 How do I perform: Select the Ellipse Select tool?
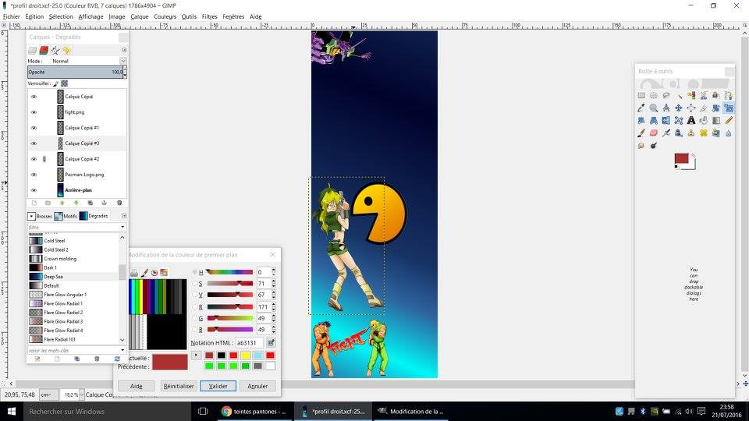[654, 95]
